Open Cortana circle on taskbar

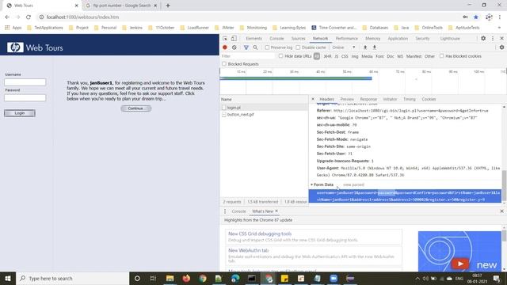coord(137,278)
